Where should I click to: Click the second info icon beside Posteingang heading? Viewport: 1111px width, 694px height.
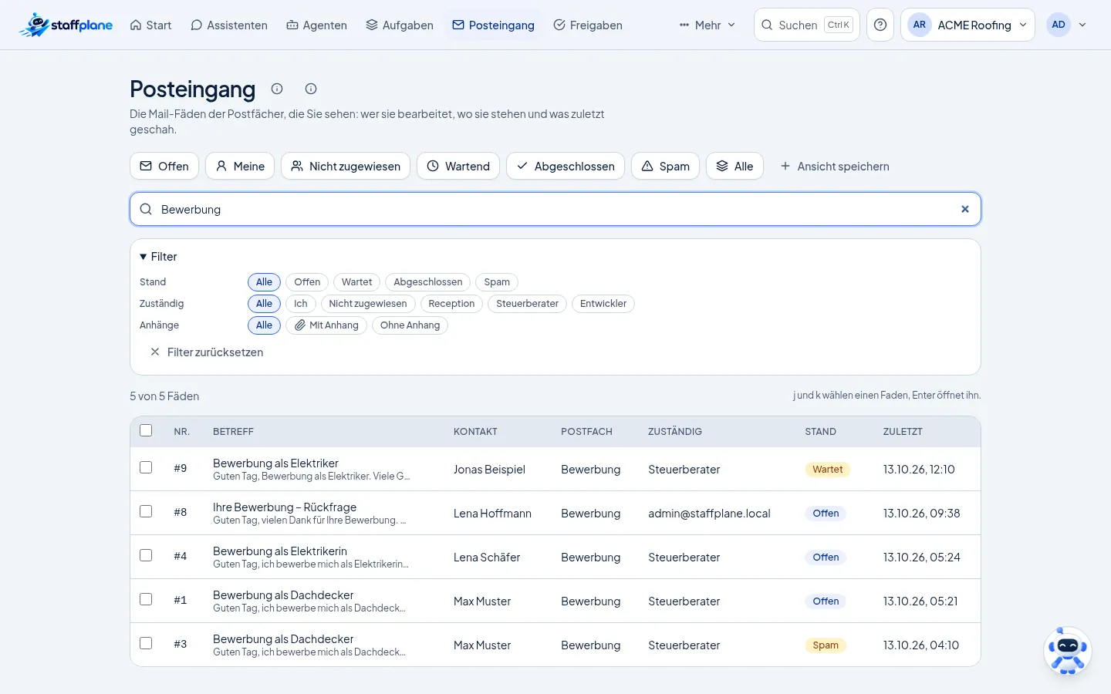click(311, 89)
